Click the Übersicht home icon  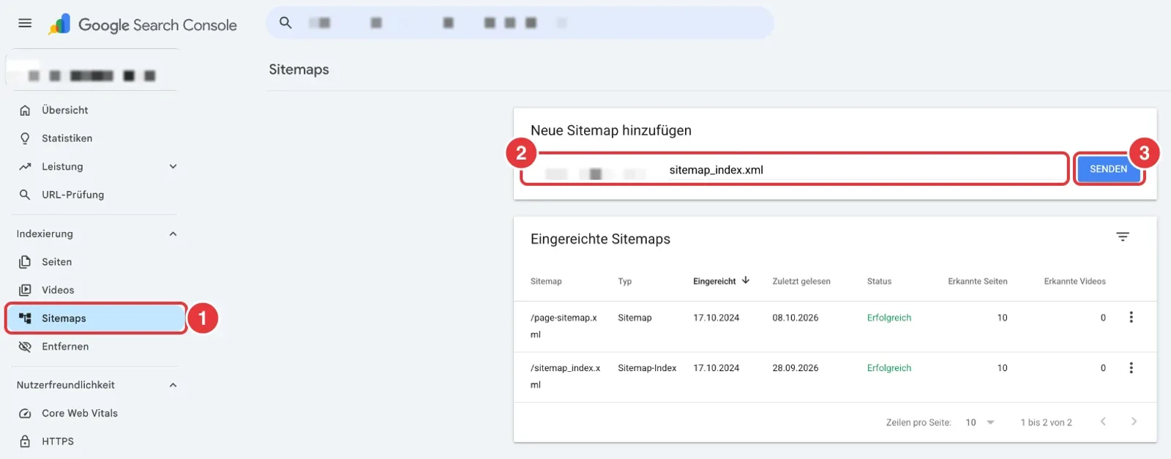(x=25, y=111)
